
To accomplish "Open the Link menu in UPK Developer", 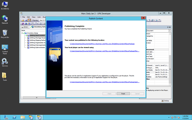I will coord(39,17).
